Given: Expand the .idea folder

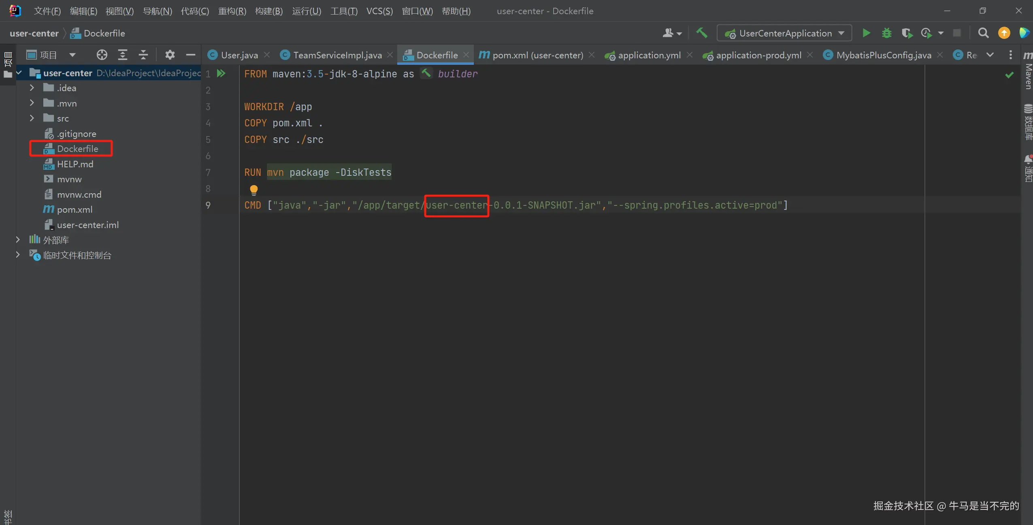Looking at the screenshot, I should 32,88.
